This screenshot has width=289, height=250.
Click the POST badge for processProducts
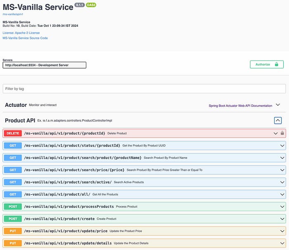13,207
